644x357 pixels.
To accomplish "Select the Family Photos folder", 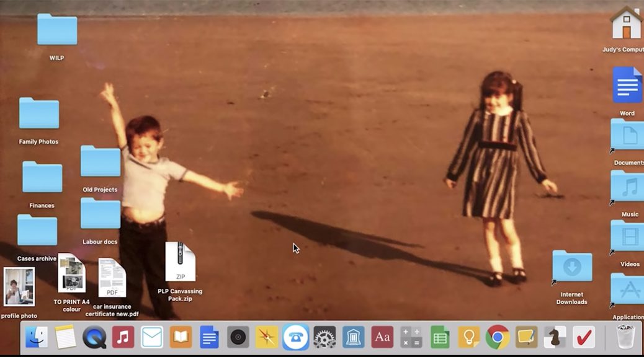I will (39, 113).
